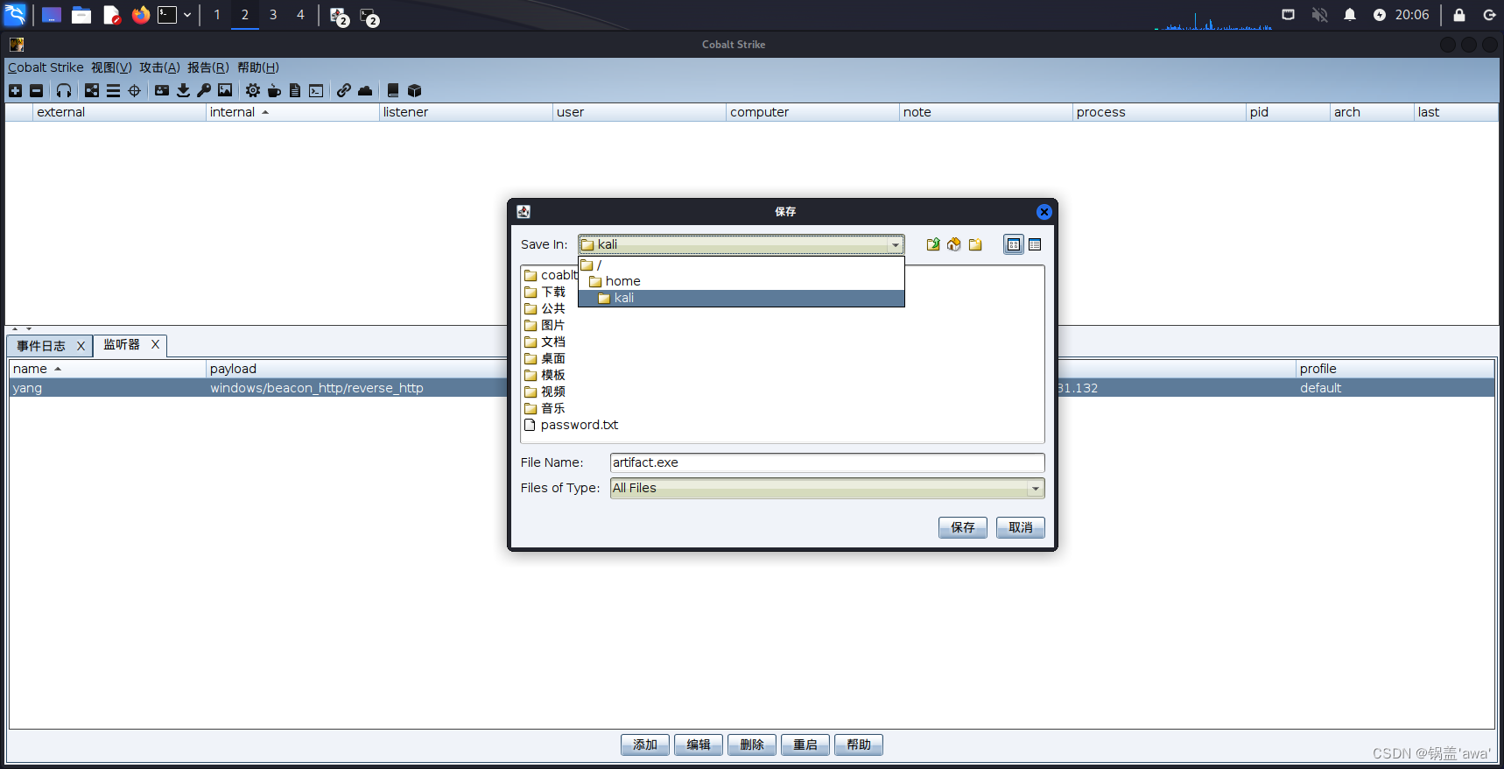Open Keystrokes via the key icon
1504x769 pixels.
[x=204, y=90]
